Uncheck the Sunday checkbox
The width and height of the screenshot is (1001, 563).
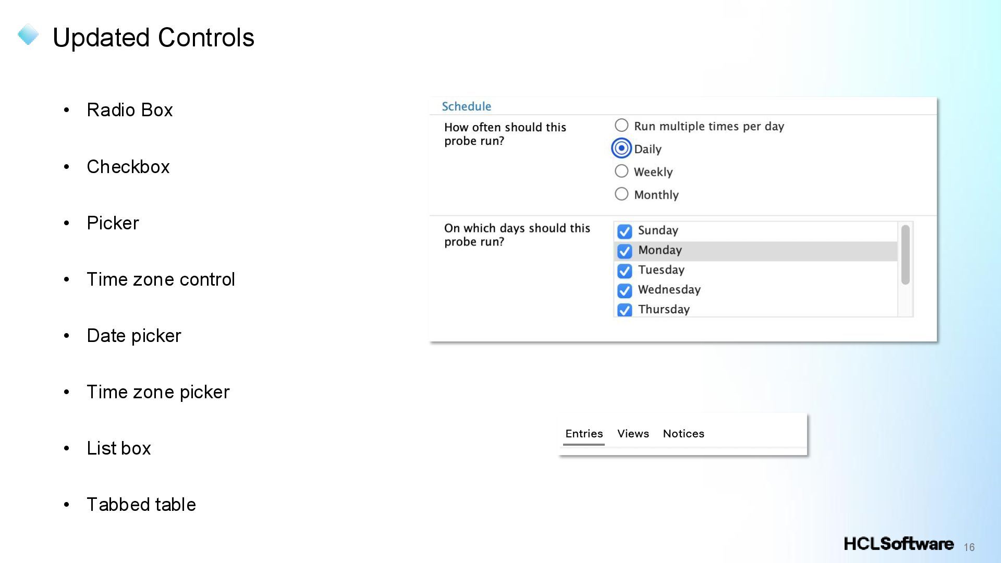point(625,231)
